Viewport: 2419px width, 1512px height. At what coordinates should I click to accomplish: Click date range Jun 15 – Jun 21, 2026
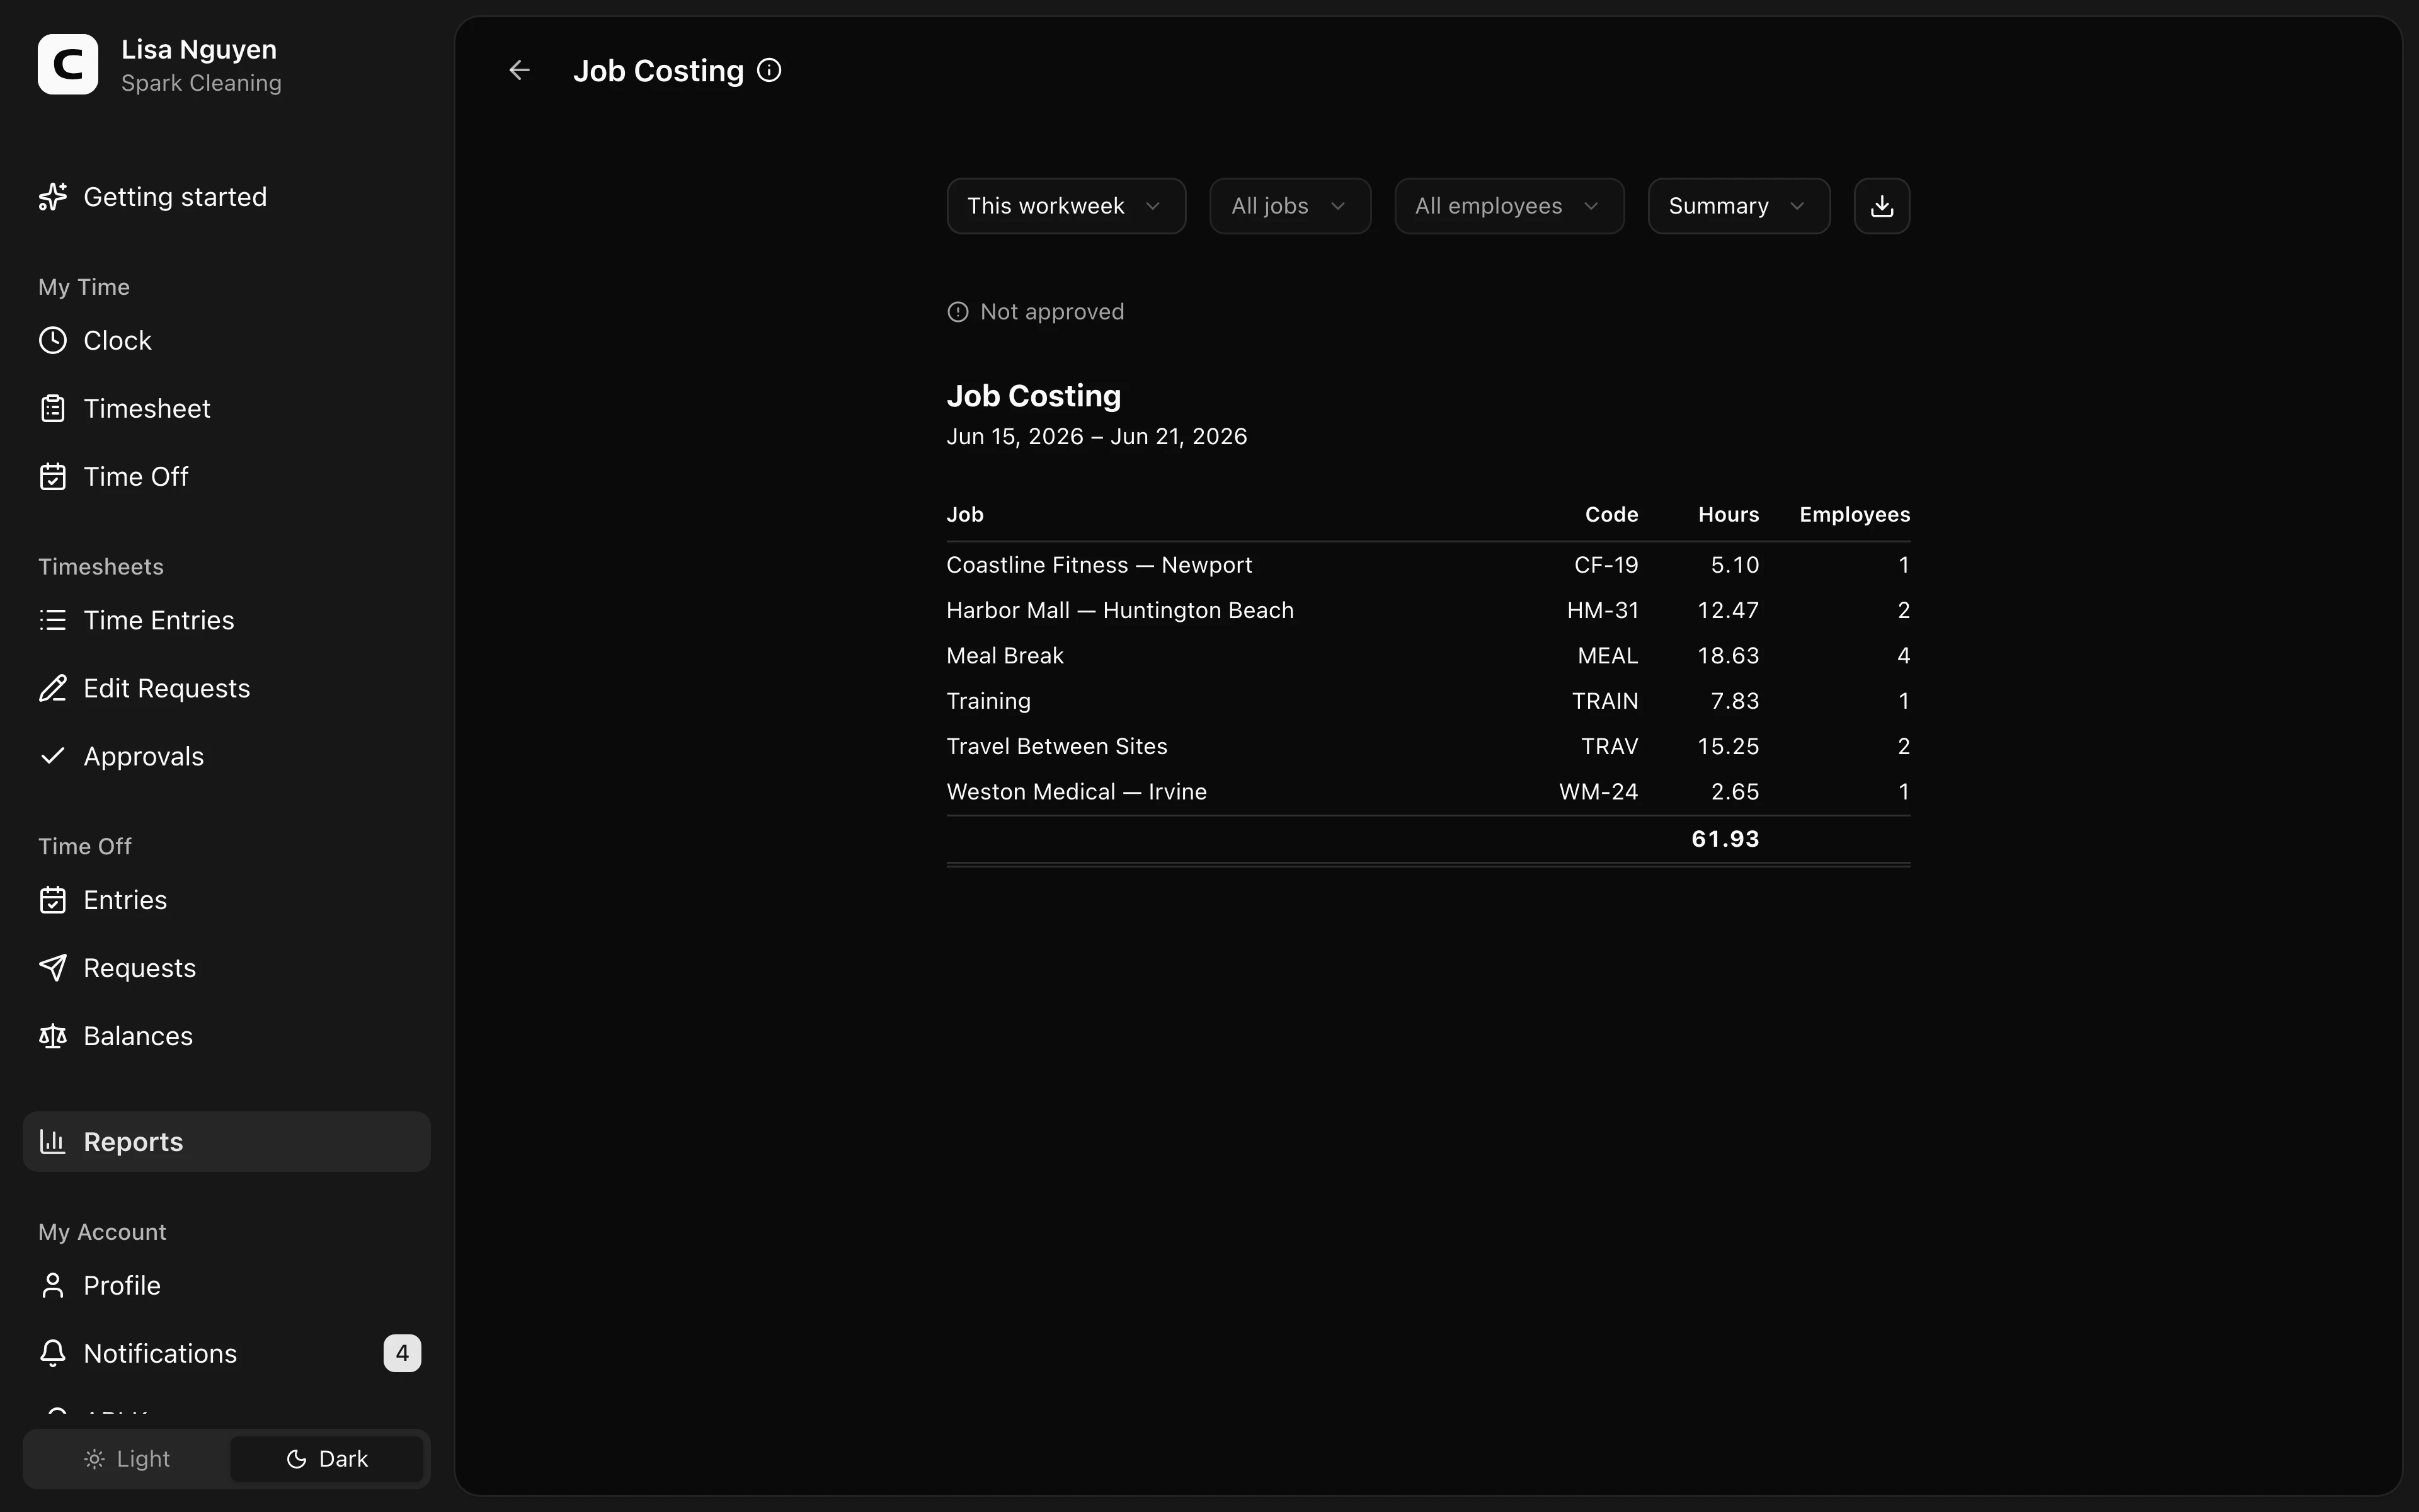coord(1097,437)
